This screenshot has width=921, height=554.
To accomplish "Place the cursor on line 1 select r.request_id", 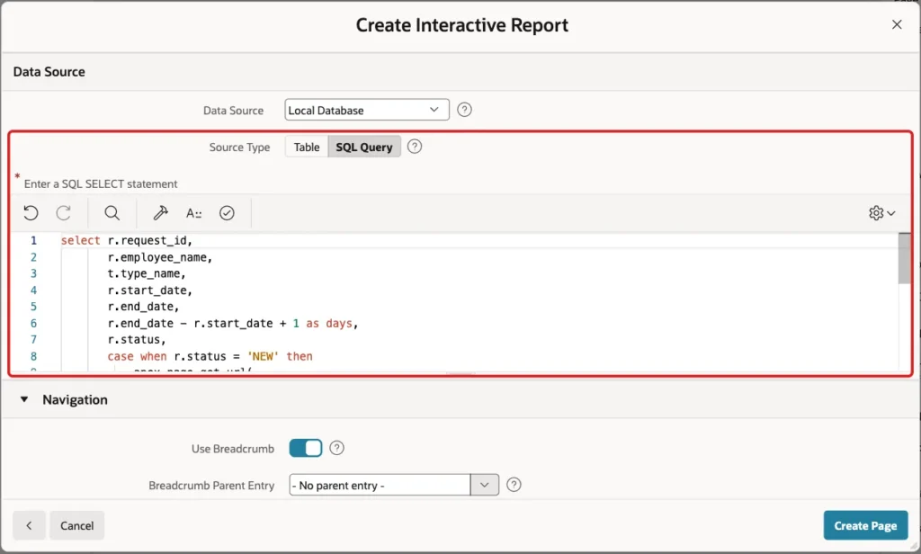I will tap(127, 240).
